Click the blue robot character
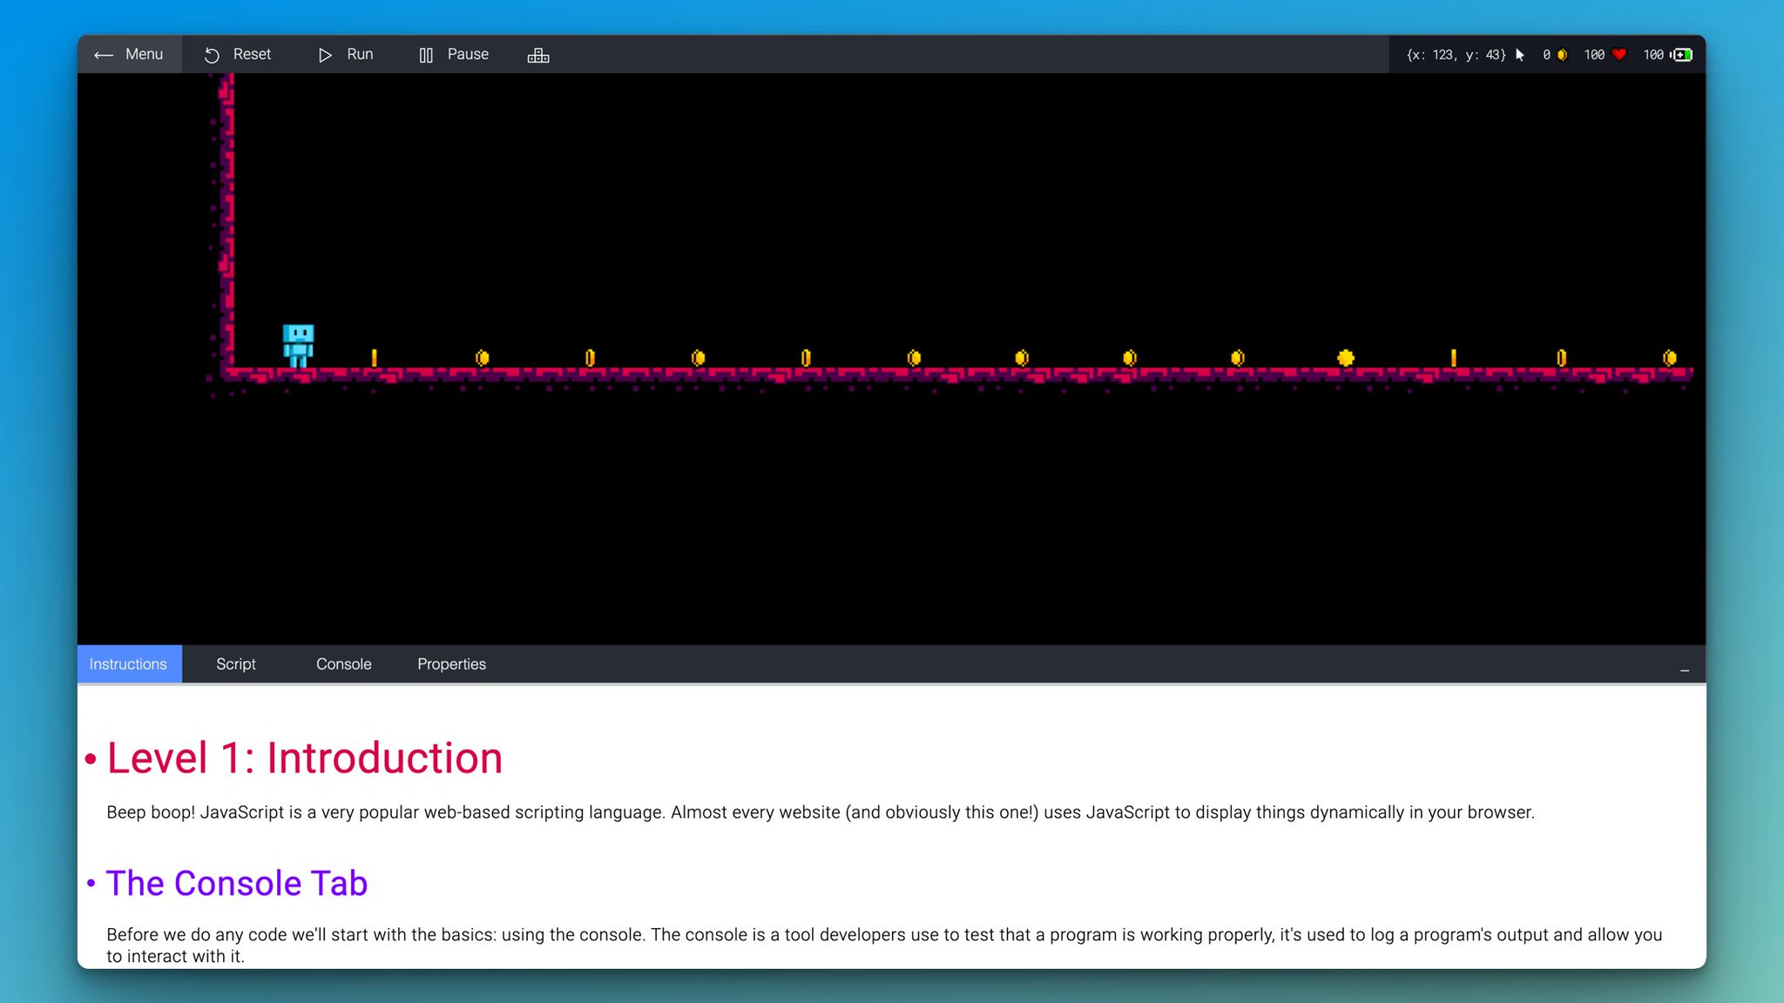Screen dimensions: 1784x1003 [x=298, y=345]
